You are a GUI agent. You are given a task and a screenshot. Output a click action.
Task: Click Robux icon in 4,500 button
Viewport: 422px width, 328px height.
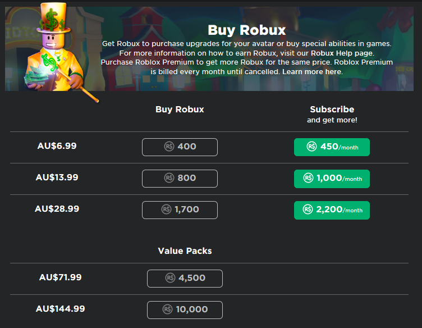171,278
